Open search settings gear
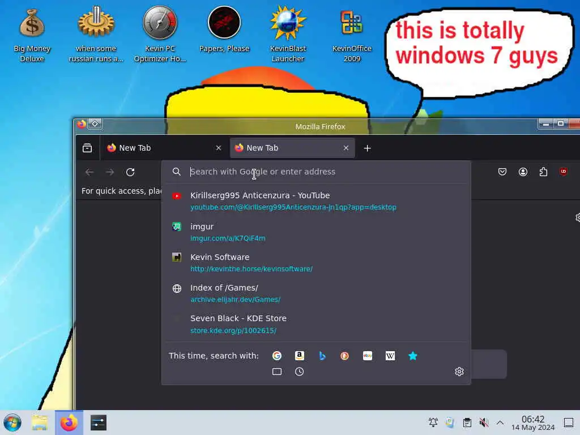Image resolution: width=580 pixels, height=435 pixels. pyautogui.click(x=459, y=372)
